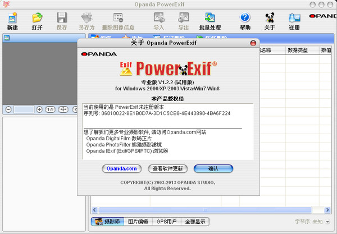Click the 注册 (Register) toolbar icon
Image resolution: width=337 pixels, height=234 pixels.
coord(294,20)
